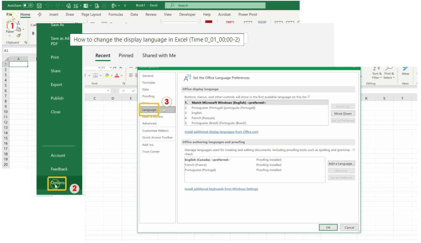This screenshot has height=243, width=421.
Task: Click the red Font Color swatch
Action: (117, 77)
